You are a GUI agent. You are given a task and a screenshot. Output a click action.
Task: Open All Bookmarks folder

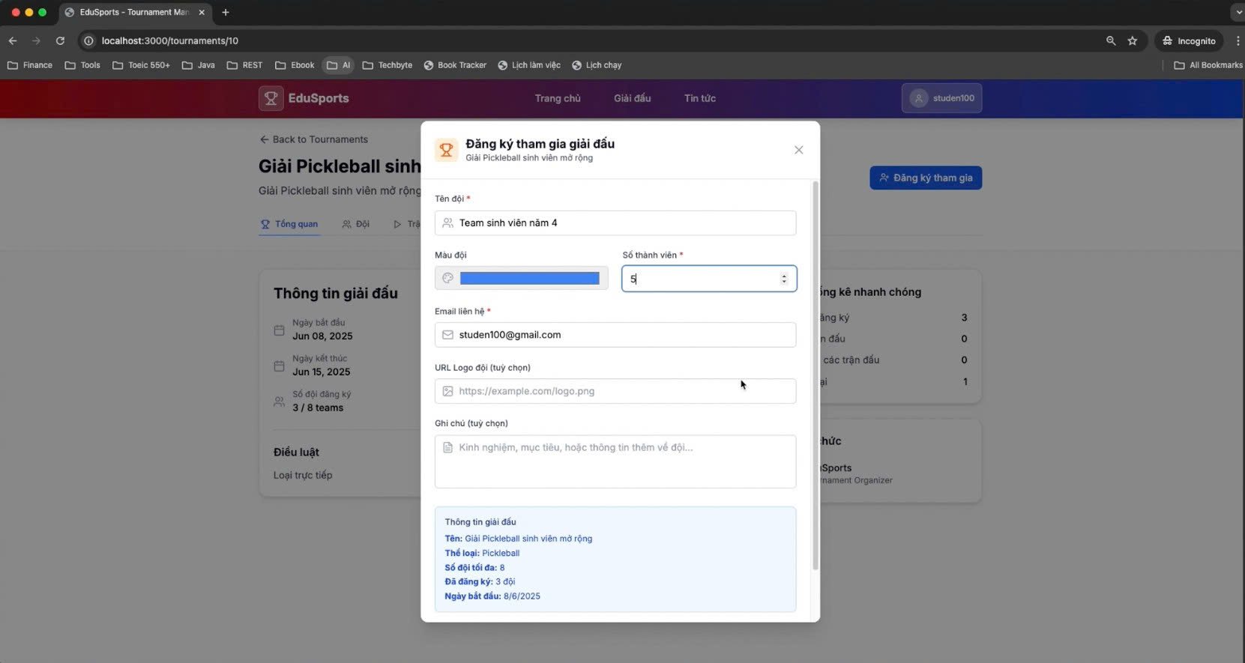click(x=1208, y=65)
